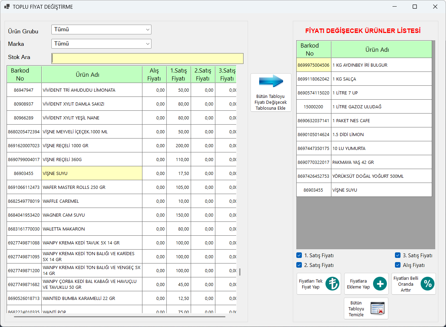446x327 pixels.
Task: Click the 2.Satış Fiyatı column header
Action: (x=203, y=74)
